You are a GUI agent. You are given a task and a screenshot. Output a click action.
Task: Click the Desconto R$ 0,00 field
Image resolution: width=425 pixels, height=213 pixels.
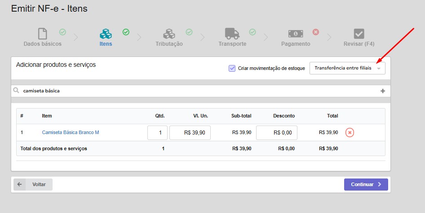tap(276, 133)
